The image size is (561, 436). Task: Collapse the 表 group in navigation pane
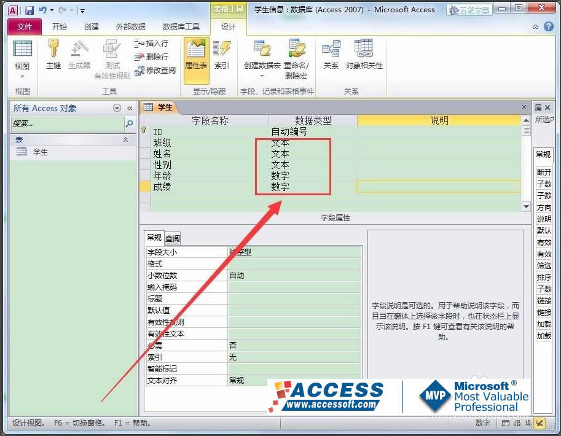pos(125,139)
